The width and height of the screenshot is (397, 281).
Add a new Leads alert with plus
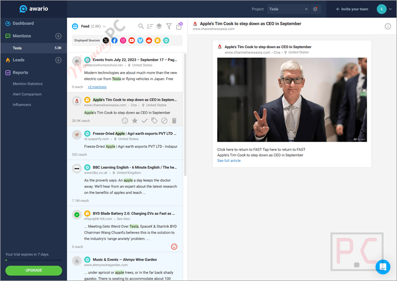(x=58, y=60)
